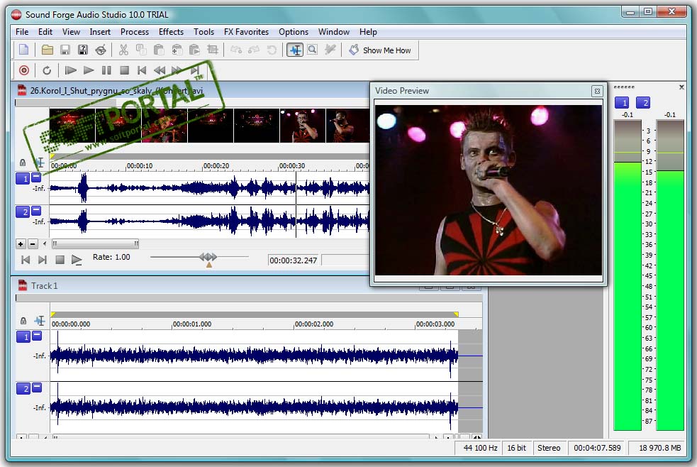This screenshot has height=467, width=697.
Task: Click the Paste clipboard icon
Action: click(x=159, y=50)
